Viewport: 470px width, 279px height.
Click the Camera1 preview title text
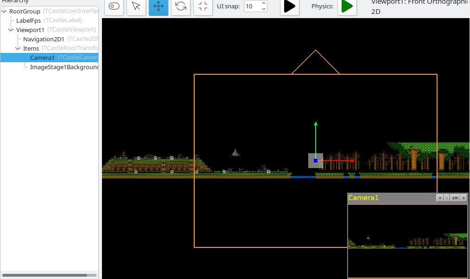click(363, 198)
